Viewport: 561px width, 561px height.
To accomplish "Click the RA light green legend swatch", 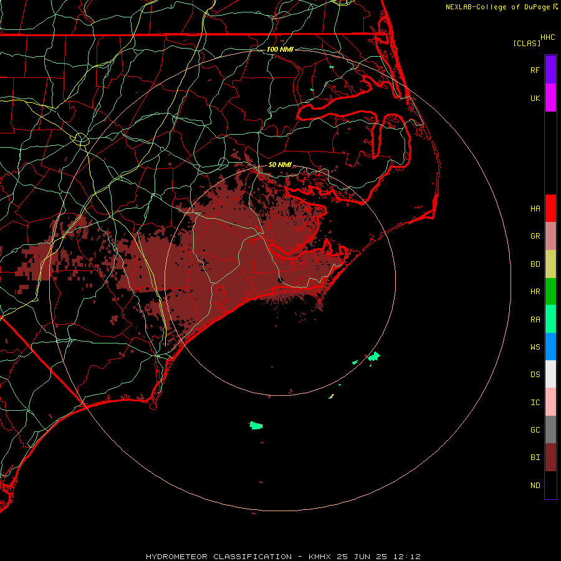I will 550,319.
